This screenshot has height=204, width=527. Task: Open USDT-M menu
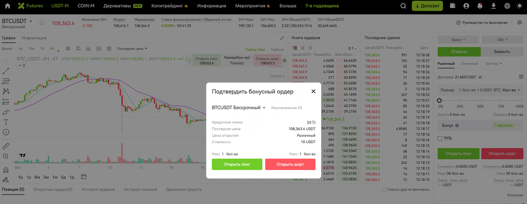pos(60,6)
